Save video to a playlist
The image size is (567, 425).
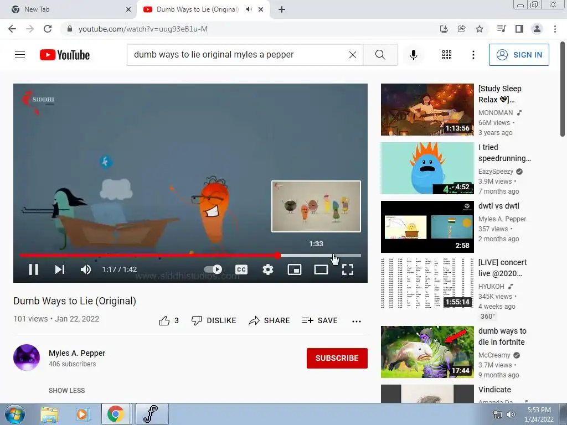(320, 320)
